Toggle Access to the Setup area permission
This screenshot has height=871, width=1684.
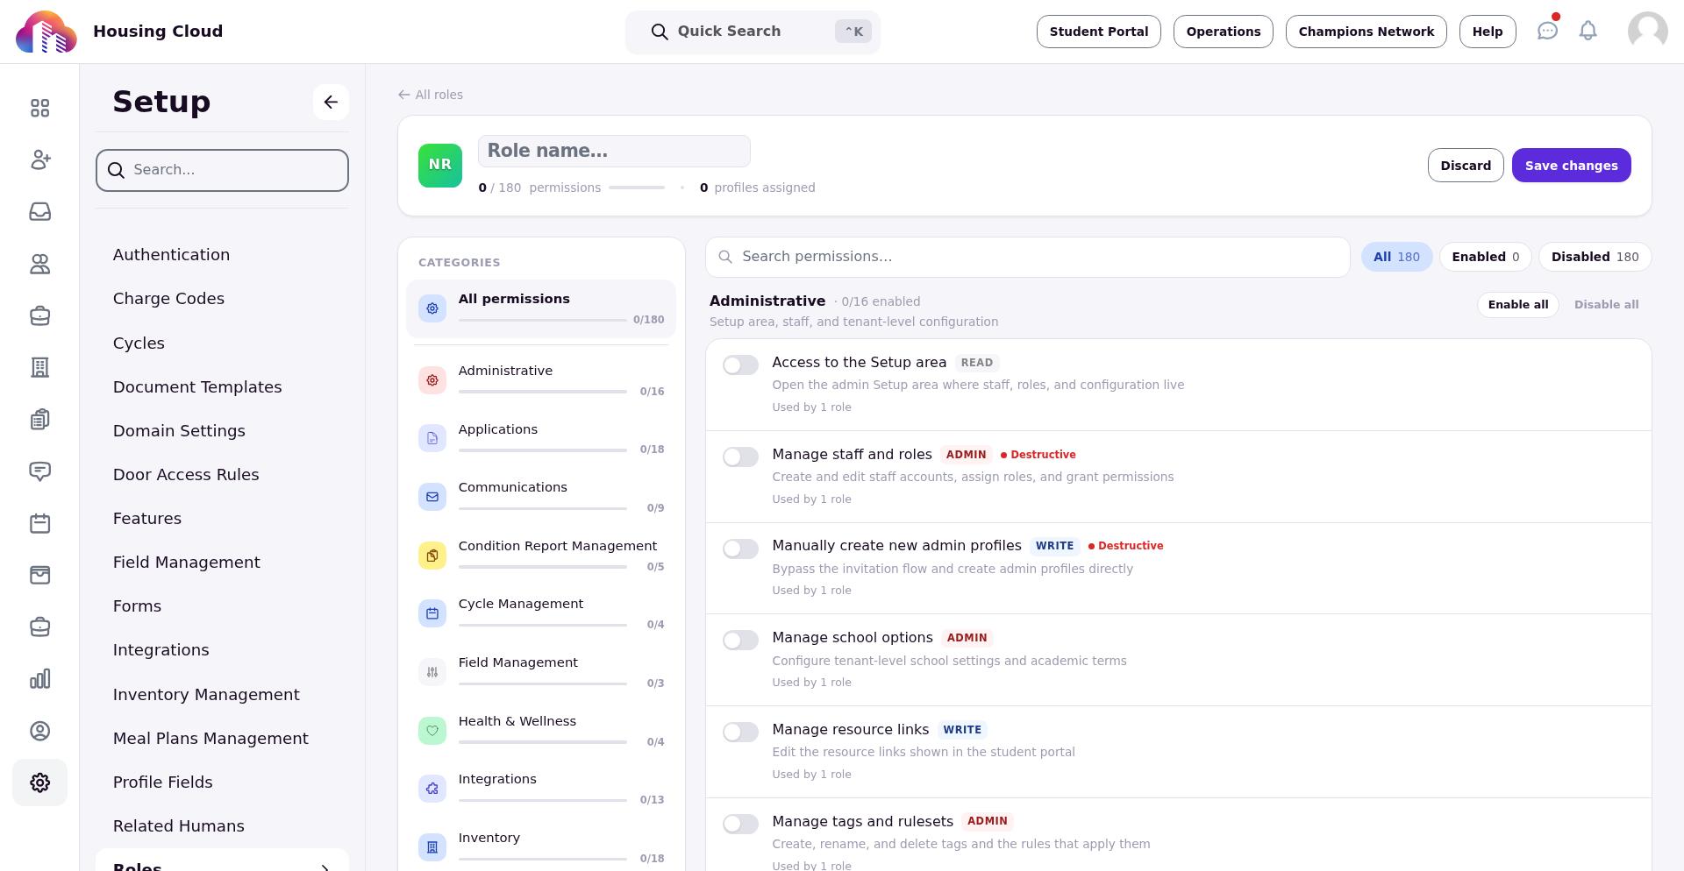[740, 365]
